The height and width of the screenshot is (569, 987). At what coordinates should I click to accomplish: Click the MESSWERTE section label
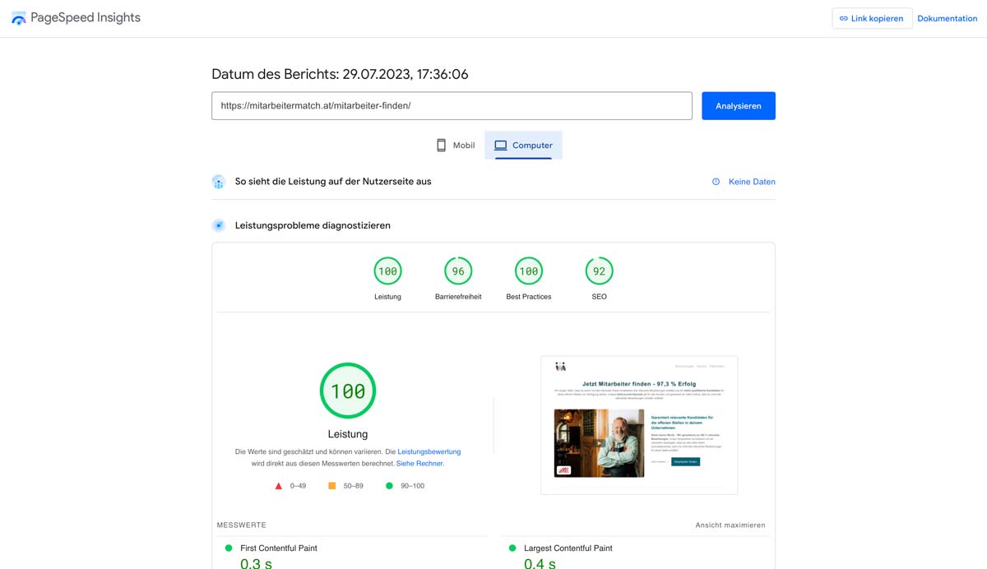[242, 525]
